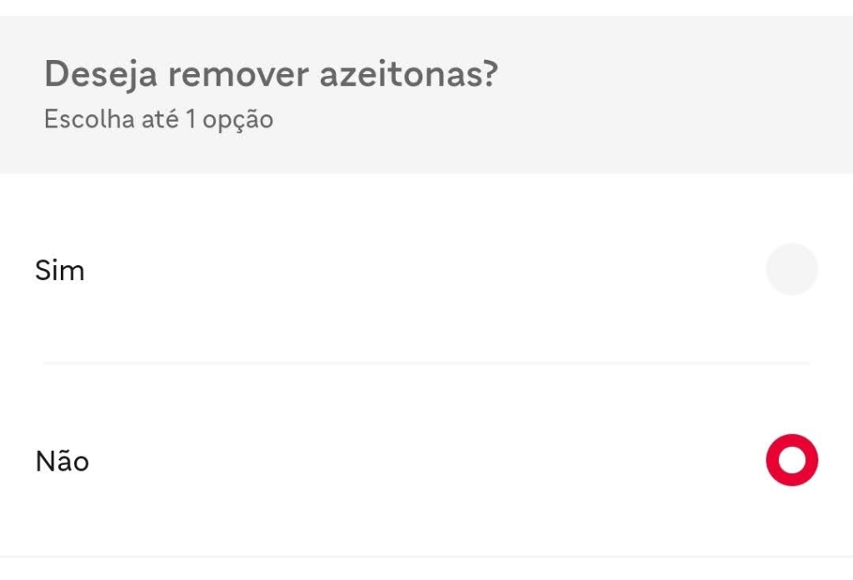Select the Sim option row
The image size is (853, 580).
coord(417,270)
